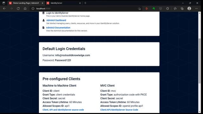This screenshot has width=203, height=114.
Task: Click the page vertical scrollbar thumb
Action: 200,61
